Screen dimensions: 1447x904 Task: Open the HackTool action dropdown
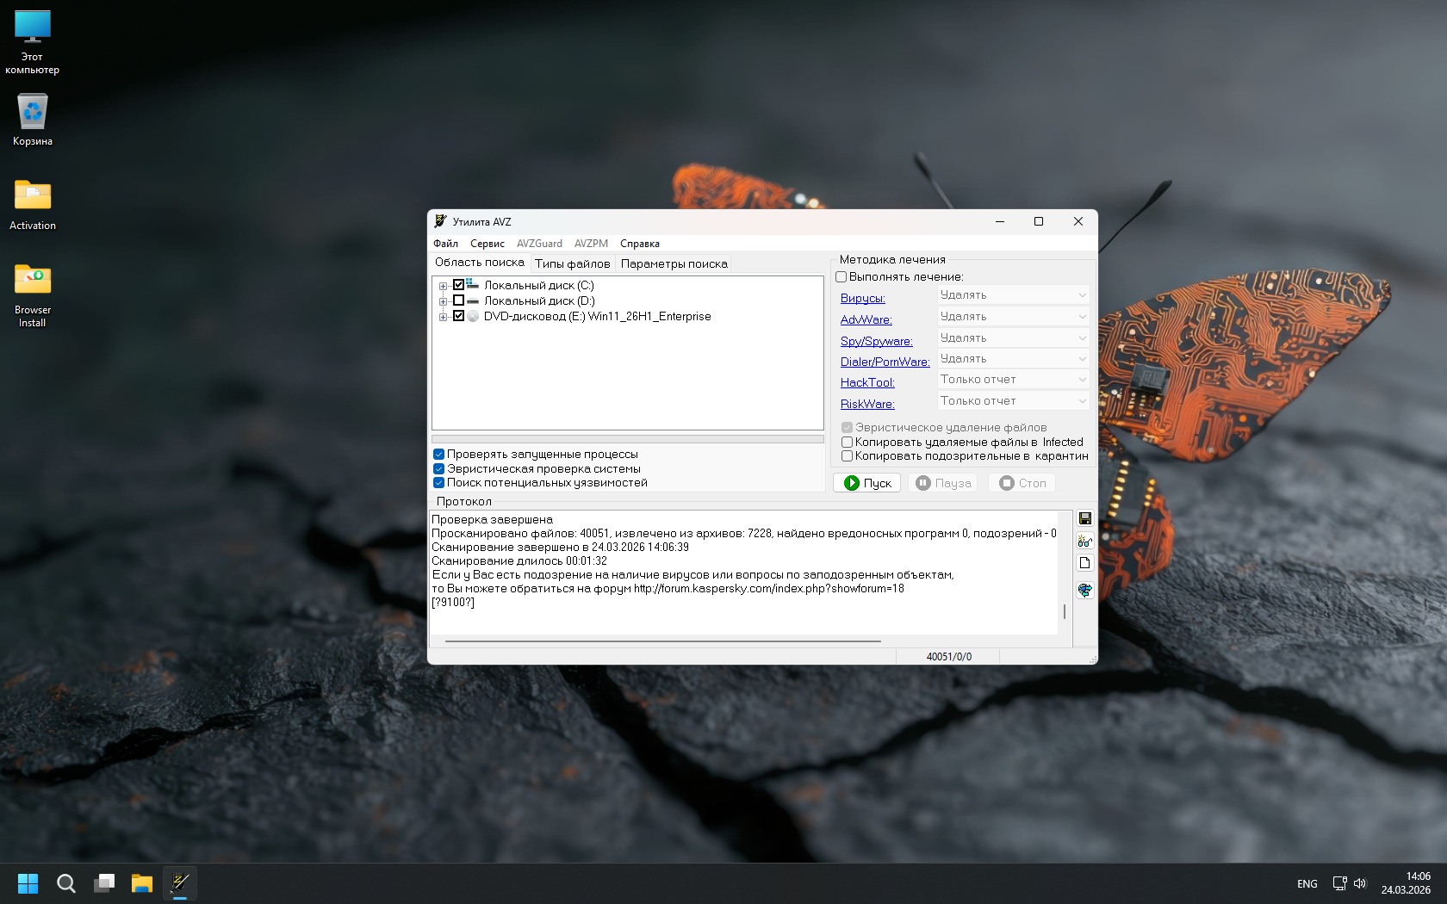pos(1013,380)
